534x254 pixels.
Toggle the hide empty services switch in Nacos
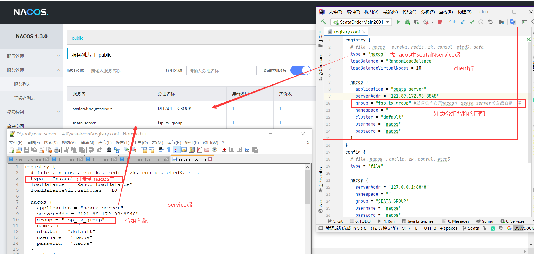tap(300, 70)
